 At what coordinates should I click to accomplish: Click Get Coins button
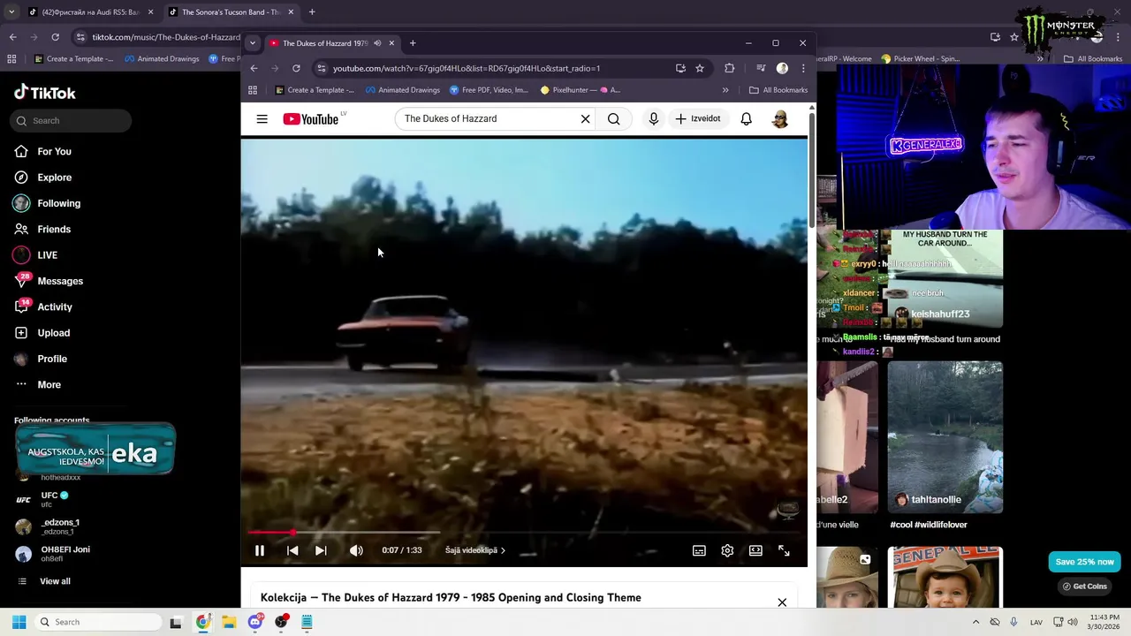[1084, 586]
